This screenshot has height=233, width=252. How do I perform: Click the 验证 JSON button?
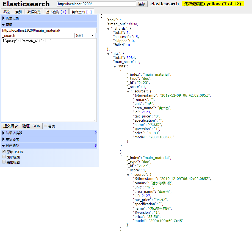(31, 126)
